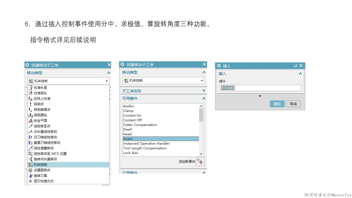Close the left 创建移动子工序 dialog
The image size is (352, 198).
(x=109, y=65)
